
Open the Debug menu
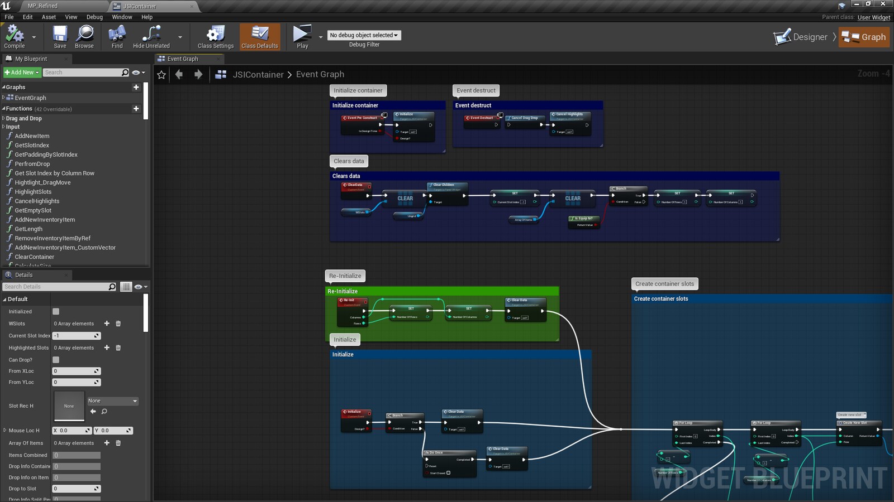point(94,17)
